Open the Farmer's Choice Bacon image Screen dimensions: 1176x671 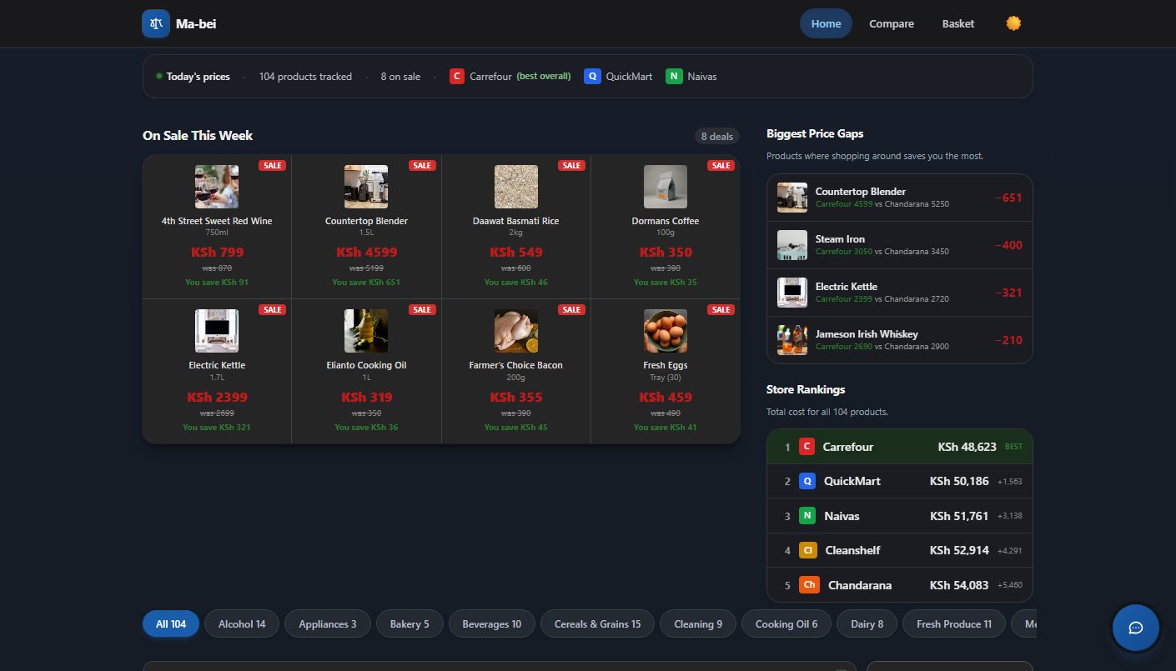click(x=516, y=331)
